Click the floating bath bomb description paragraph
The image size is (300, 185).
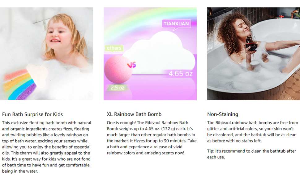[x=47, y=147]
